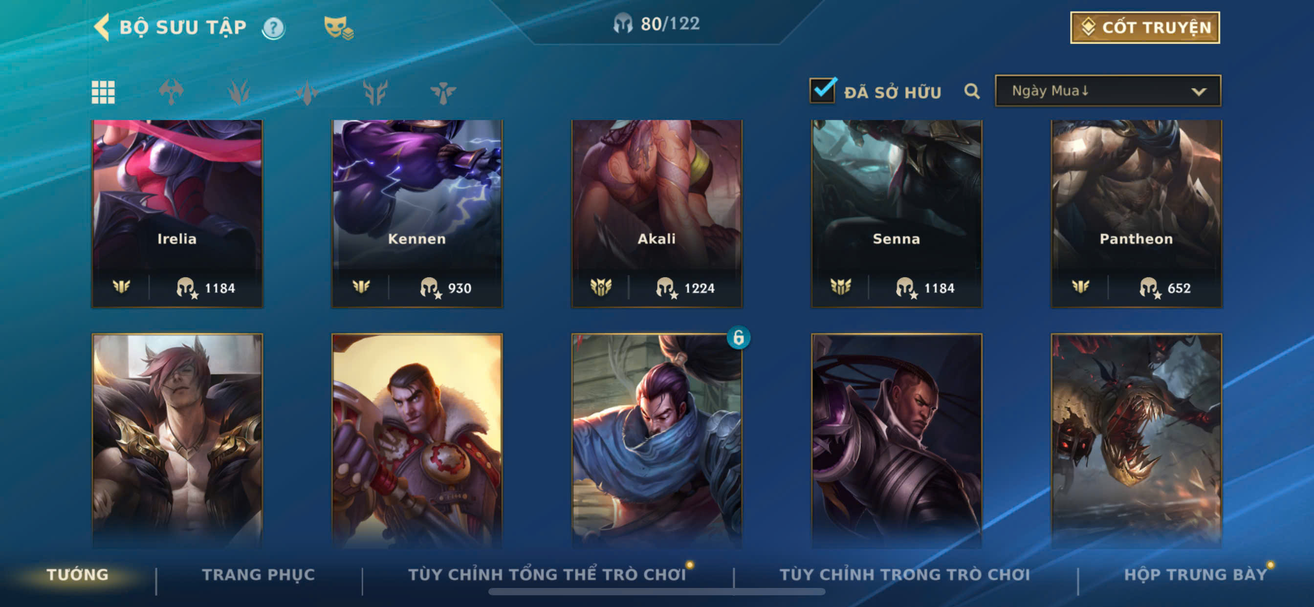Go back using the Bộ Sưu Tập arrow
Image resolution: width=1314 pixels, height=607 pixels.
102,27
